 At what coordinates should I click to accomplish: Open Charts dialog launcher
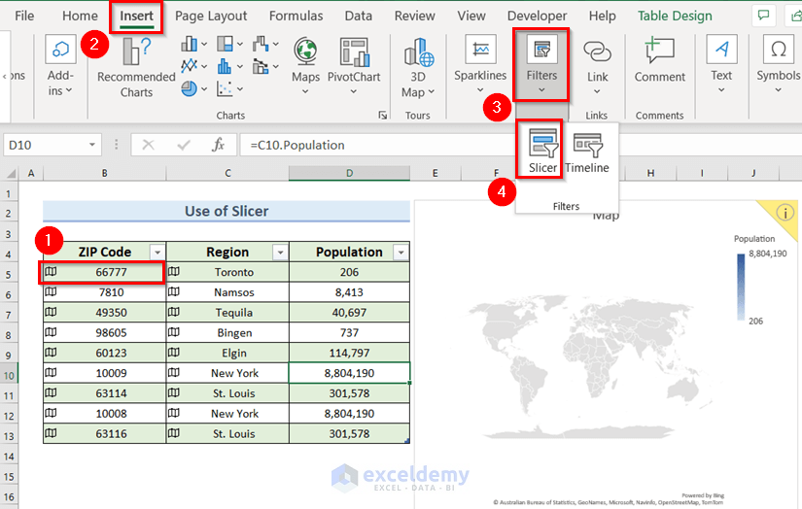(x=383, y=115)
